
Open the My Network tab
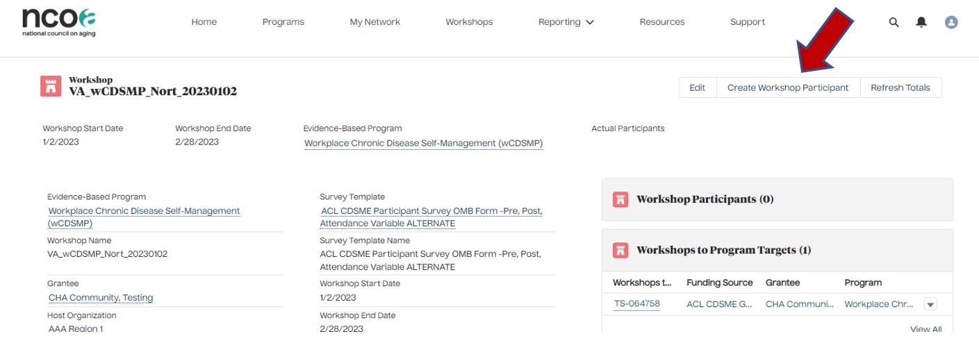pos(375,22)
